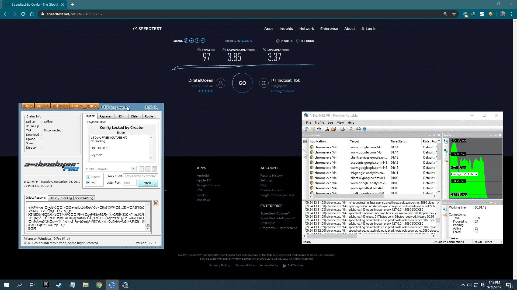Switch to the SSH tab
This screenshot has height=290, width=517.
121,116
